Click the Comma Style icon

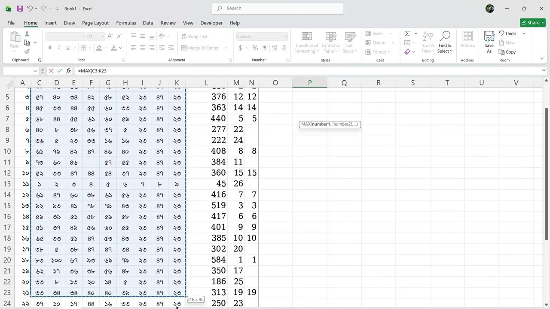click(264, 48)
